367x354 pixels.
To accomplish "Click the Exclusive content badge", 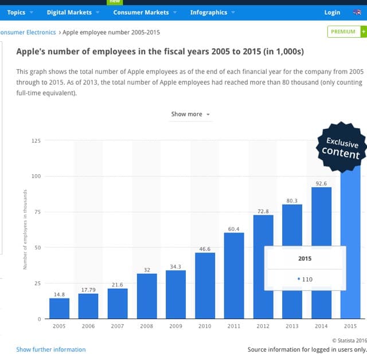I will click(x=342, y=147).
